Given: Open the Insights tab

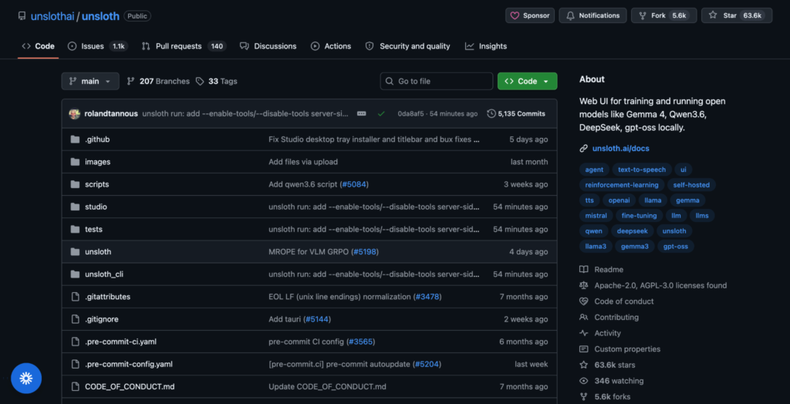Looking at the screenshot, I should [x=486, y=46].
